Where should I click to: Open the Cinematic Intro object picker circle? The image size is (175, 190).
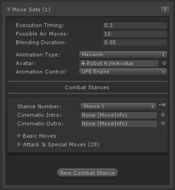(163, 115)
